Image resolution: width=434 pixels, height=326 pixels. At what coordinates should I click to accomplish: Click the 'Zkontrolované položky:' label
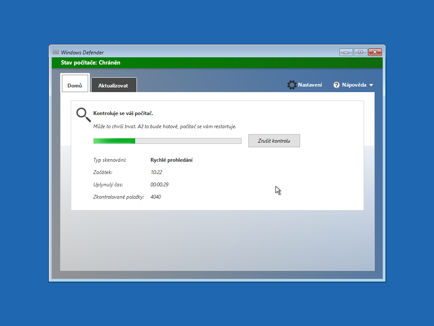pyautogui.click(x=119, y=197)
